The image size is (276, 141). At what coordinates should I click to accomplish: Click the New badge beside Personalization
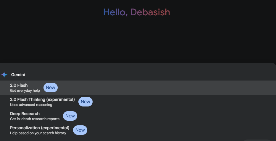(80, 130)
